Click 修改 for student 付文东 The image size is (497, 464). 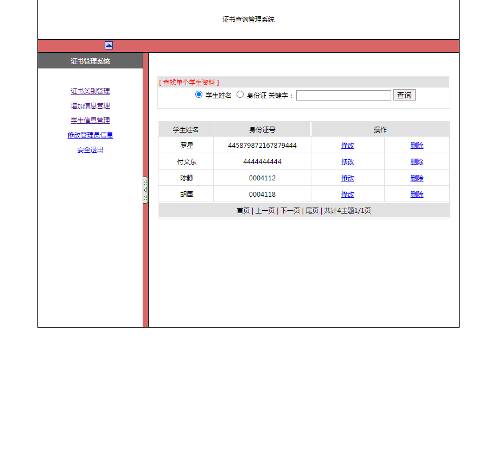click(x=347, y=161)
